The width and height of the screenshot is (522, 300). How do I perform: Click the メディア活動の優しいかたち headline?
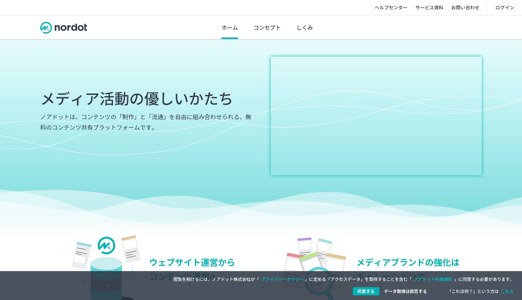pos(137,99)
